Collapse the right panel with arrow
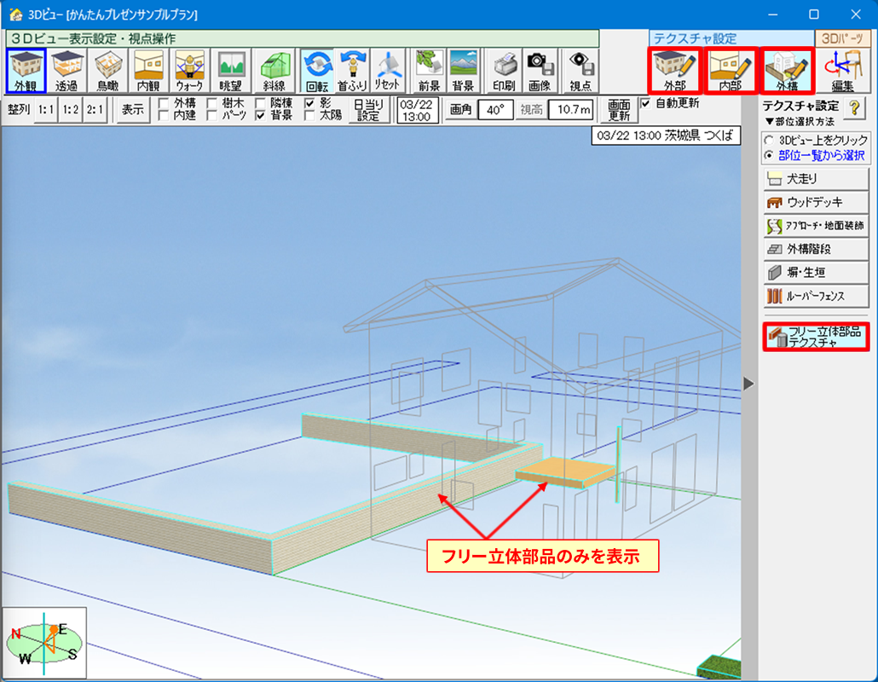 tap(748, 384)
